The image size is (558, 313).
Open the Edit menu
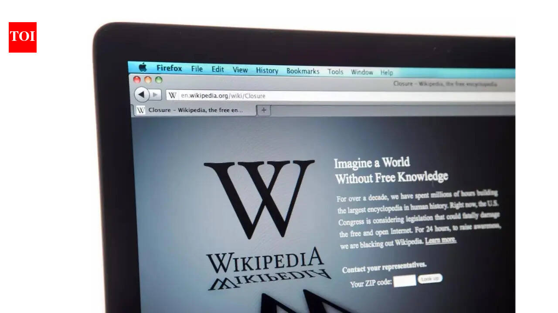(218, 69)
